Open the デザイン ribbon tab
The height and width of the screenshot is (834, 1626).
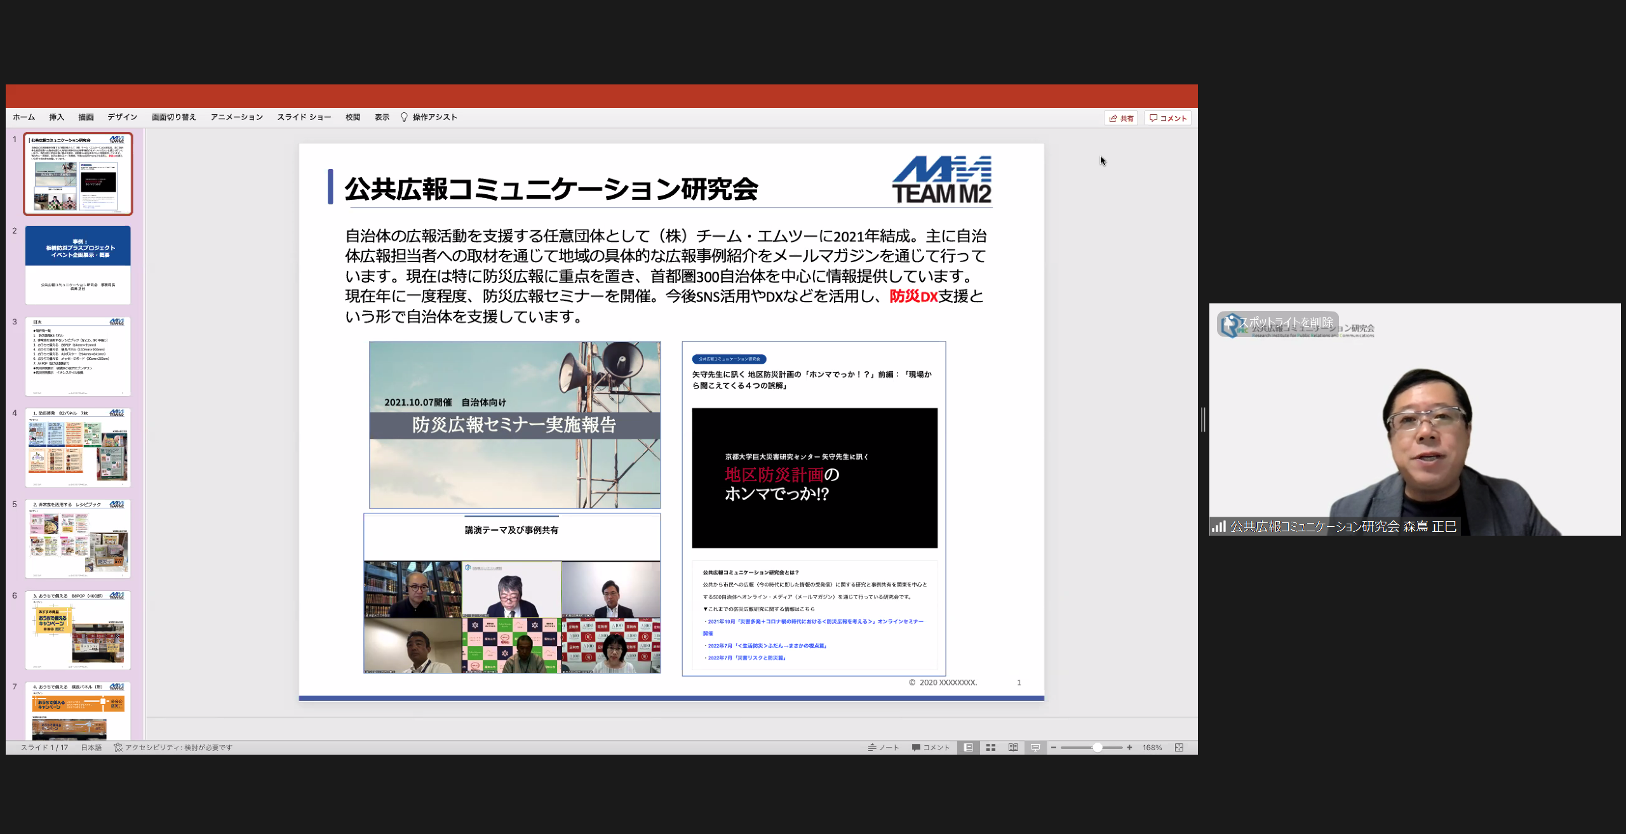pyautogui.click(x=122, y=117)
